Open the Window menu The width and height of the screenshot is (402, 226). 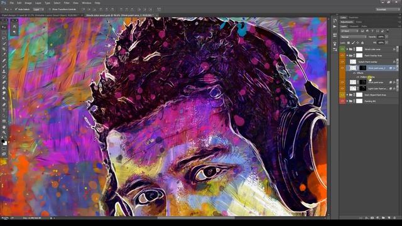pyautogui.click(x=87, y=3)
